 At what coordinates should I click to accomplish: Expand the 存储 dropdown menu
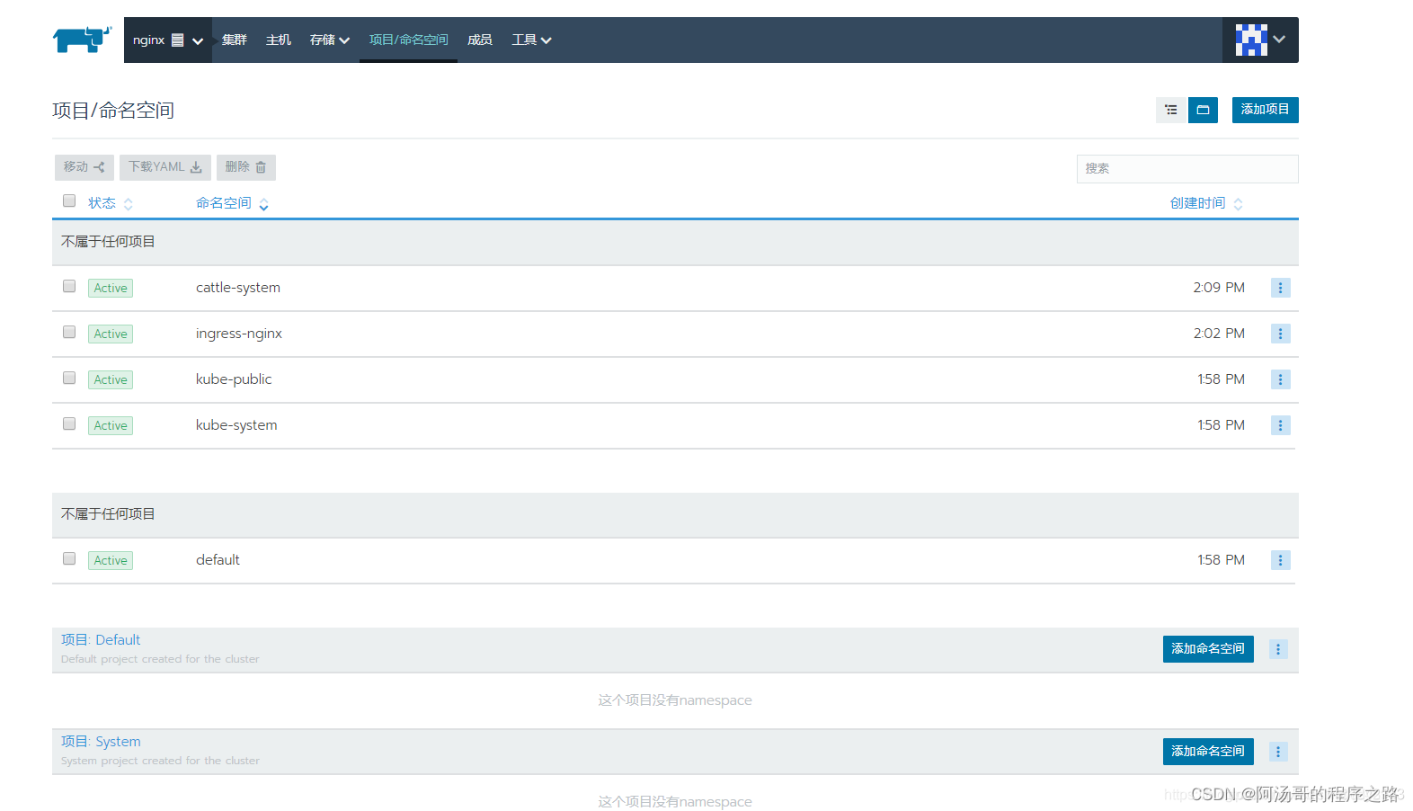pyautogui.click(x=330, y=40)
